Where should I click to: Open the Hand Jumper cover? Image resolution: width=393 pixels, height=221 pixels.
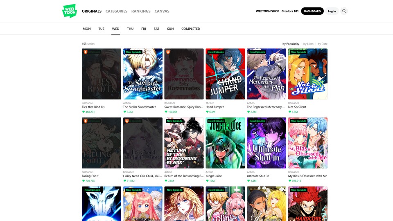(x=225, y=74)
